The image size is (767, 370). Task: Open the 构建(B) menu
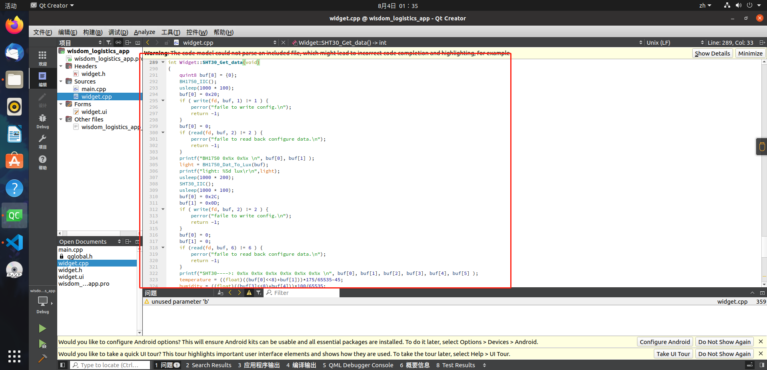point(92,32)
